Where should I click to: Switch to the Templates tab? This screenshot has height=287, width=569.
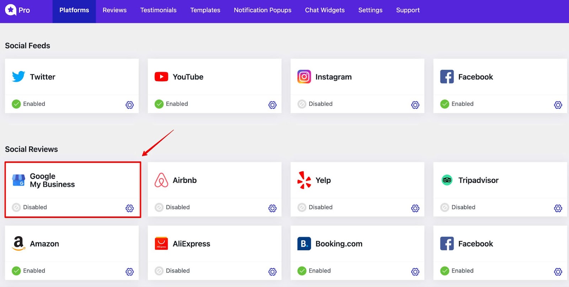click(205, 10)
